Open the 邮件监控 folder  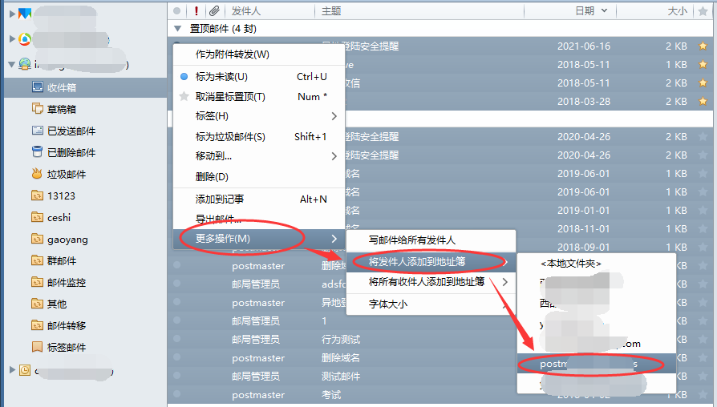66,282
